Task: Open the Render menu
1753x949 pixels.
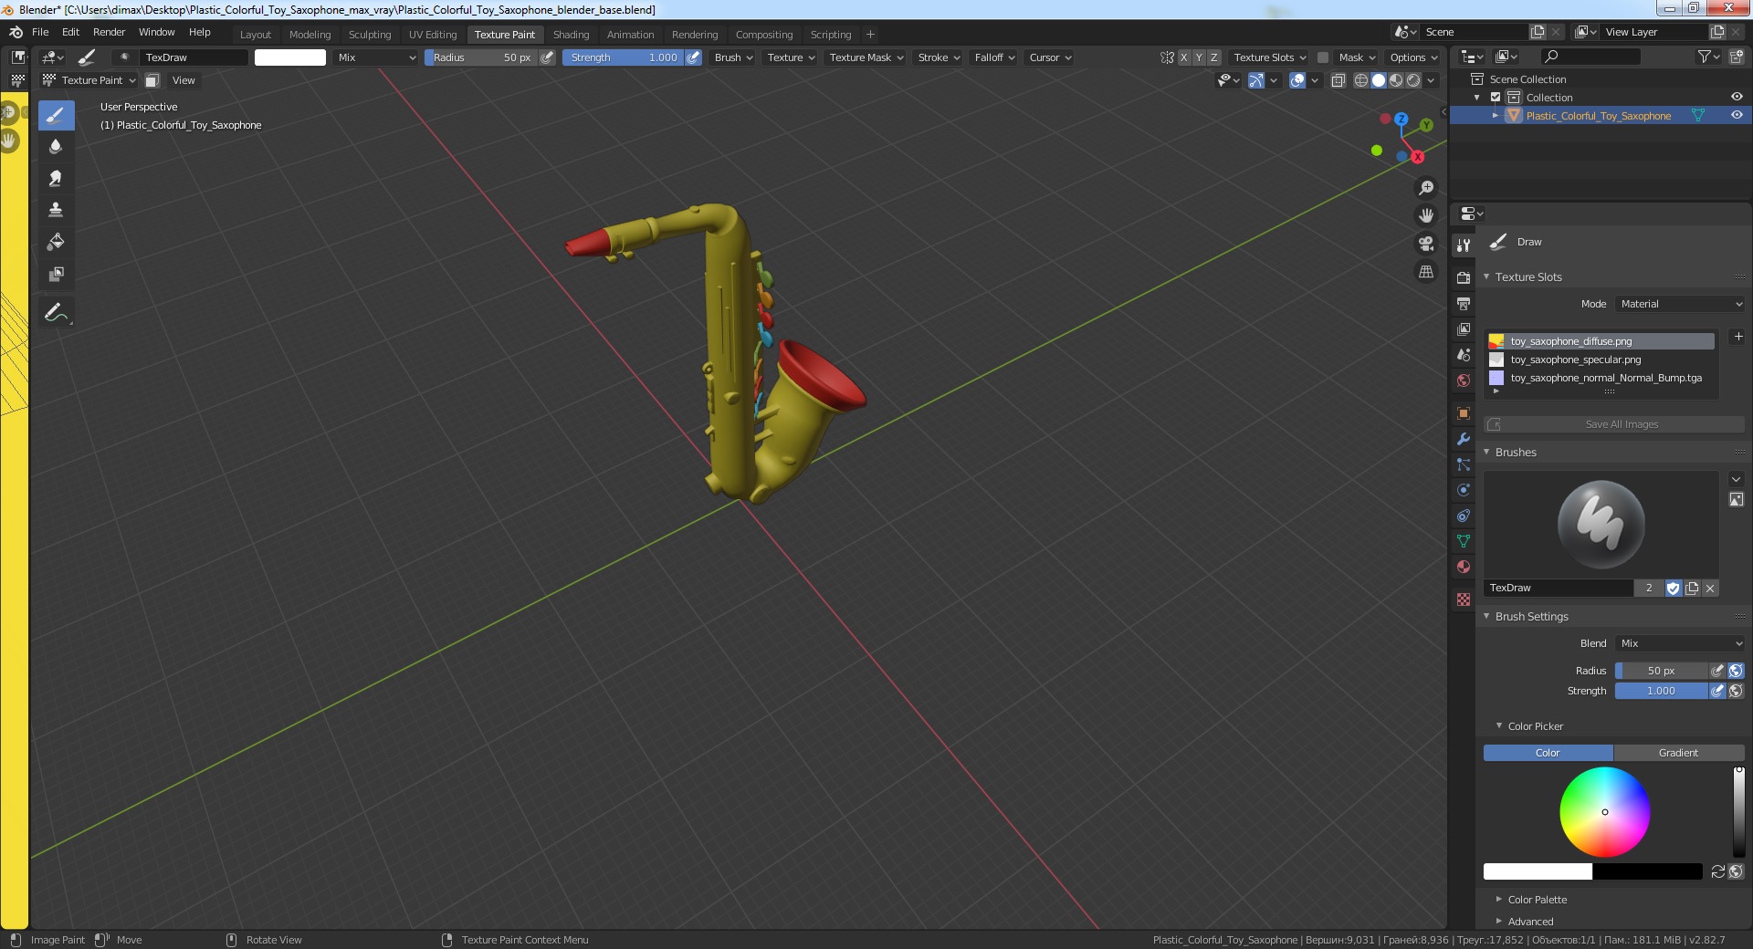Action: click(109, 32)
